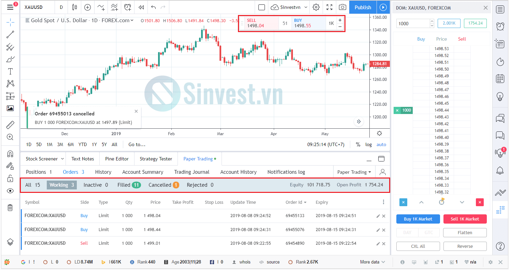Viewport: 509px width, 270px height.
Task: Open the More data dropdown
Action: click(x=372, y=262)
